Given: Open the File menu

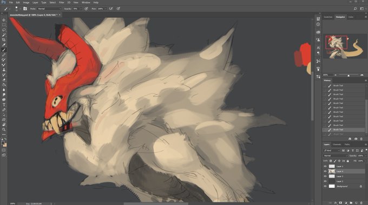Looking at the screenshot, I should [11, 2].
